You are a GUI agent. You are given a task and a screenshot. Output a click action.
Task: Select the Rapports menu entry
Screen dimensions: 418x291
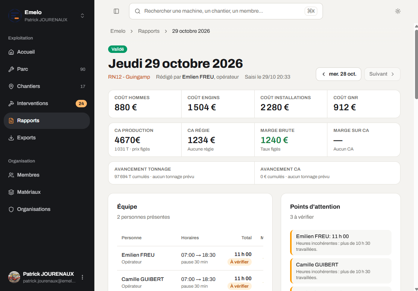(x=47, y=121)
